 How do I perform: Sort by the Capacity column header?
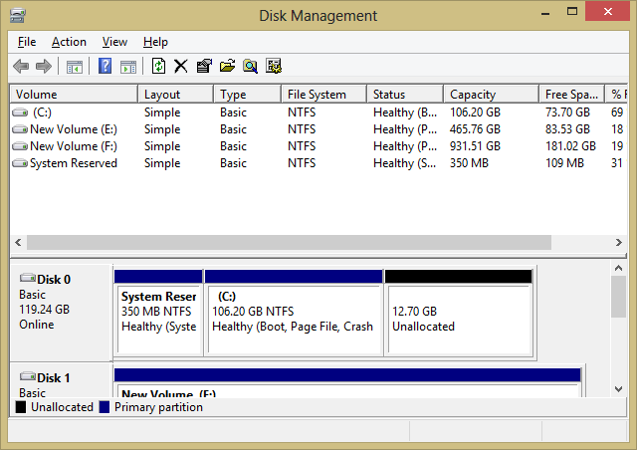click(472, 95)
